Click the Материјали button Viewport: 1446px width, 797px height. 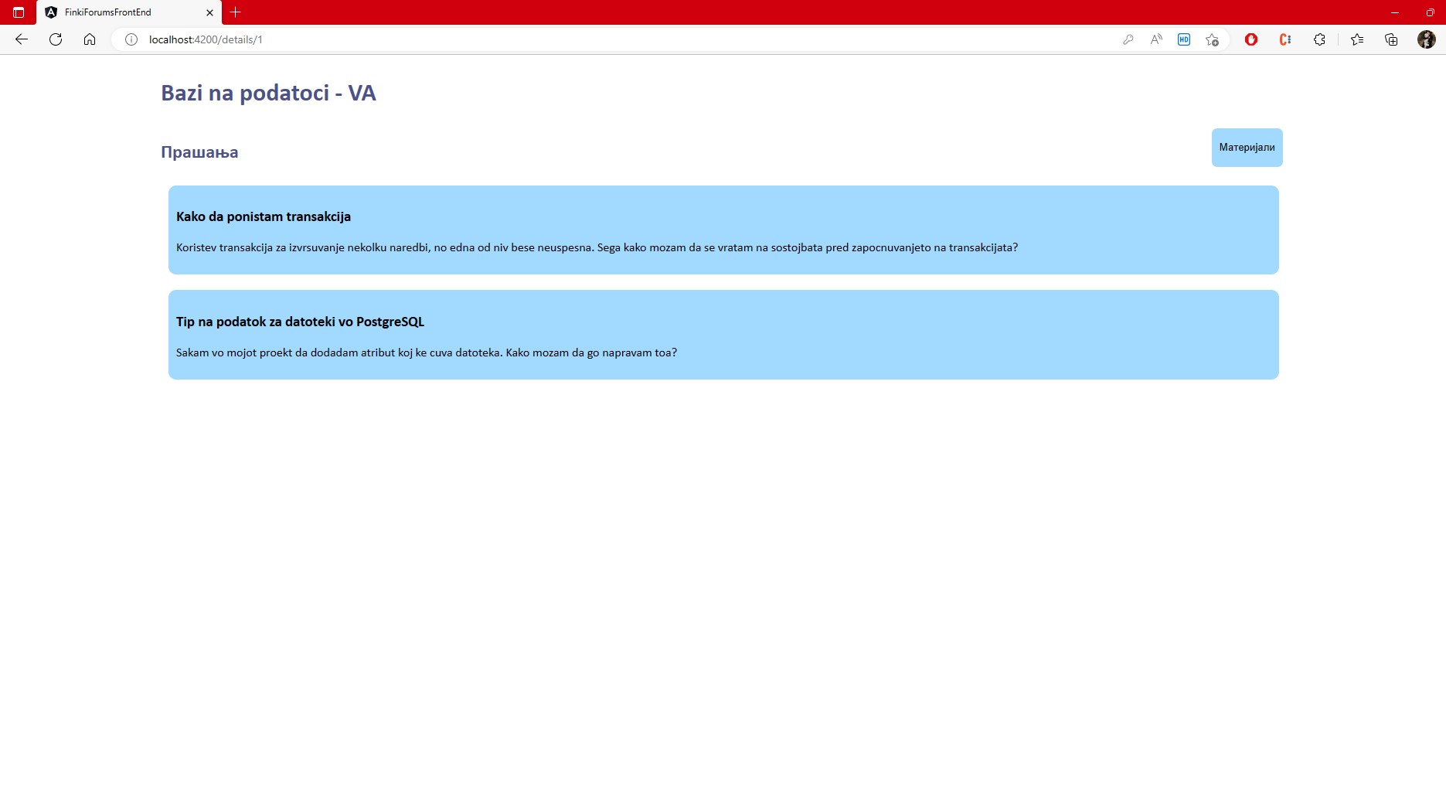[1247, 148]
